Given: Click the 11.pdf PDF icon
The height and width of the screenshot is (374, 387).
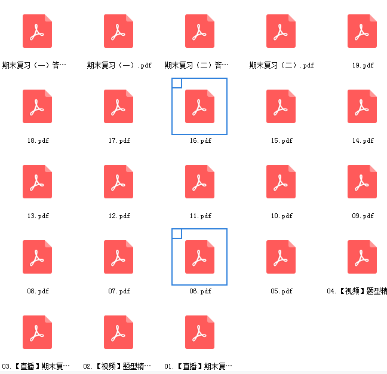Looking at the screenshot, I should [x=199, y=182].
